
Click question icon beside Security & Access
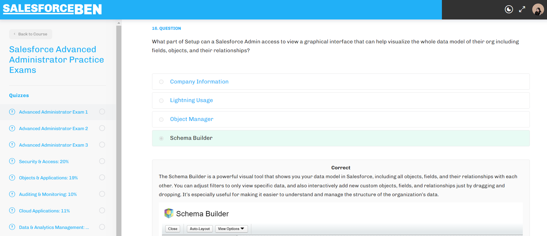12,161
